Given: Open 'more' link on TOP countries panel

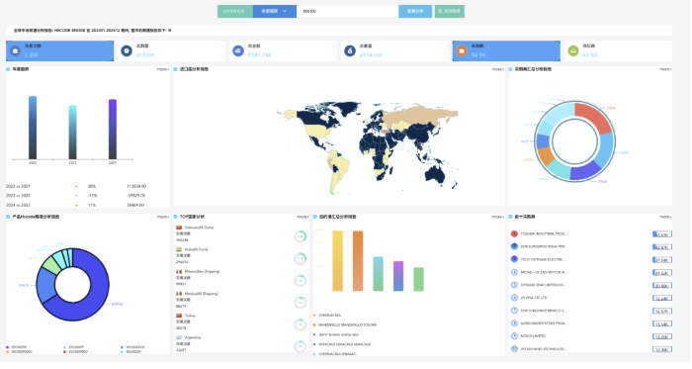Looking at the screenshot, I should [303, 218].
